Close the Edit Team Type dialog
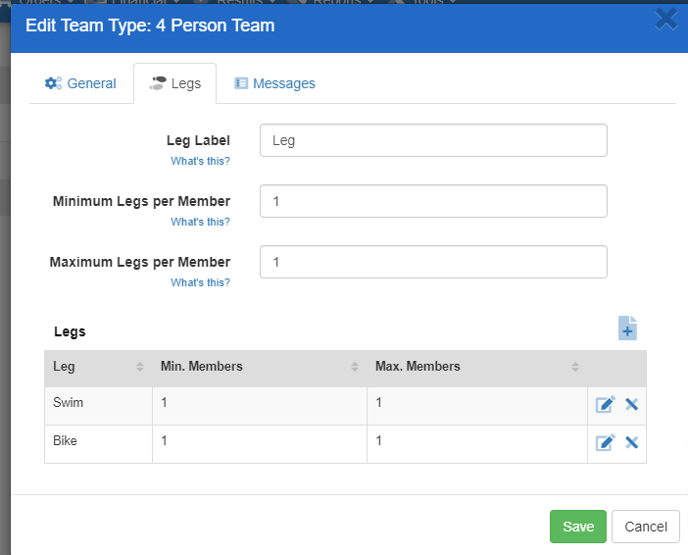Screen dimensions: 688x555 (x=665, y=20)
